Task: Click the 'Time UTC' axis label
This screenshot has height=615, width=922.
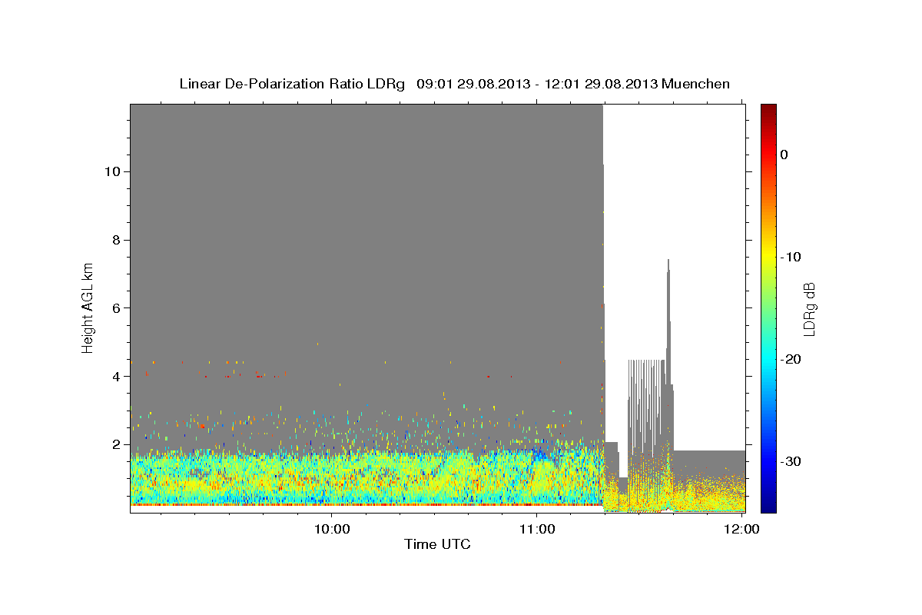Action: 437,545
